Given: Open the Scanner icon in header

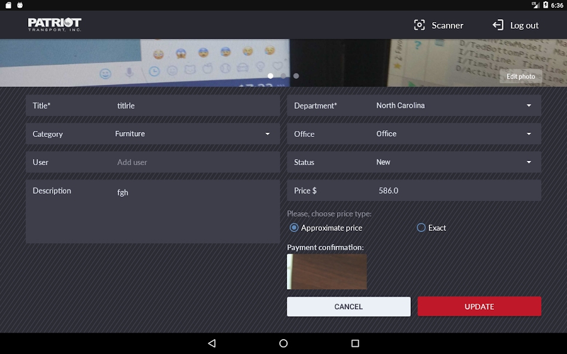Looking at the screenshot, I should click(419, 25).
